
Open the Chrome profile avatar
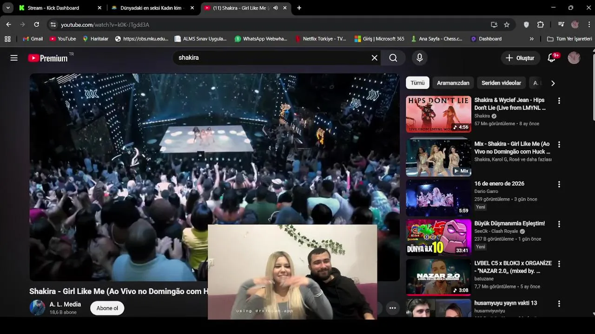[575, 25]
